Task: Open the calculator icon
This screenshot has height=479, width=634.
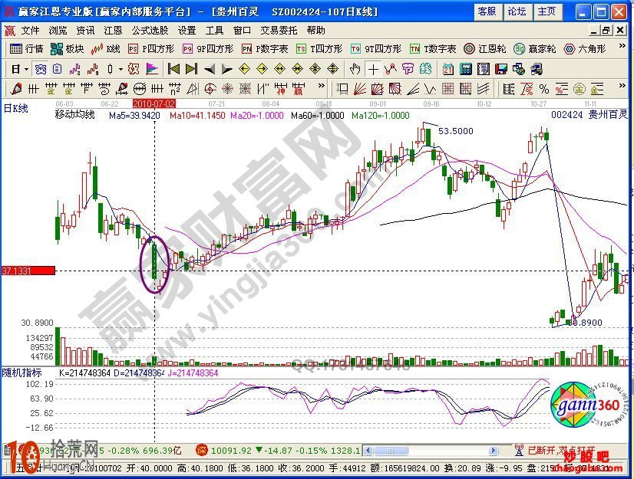Action: point(465,70)
